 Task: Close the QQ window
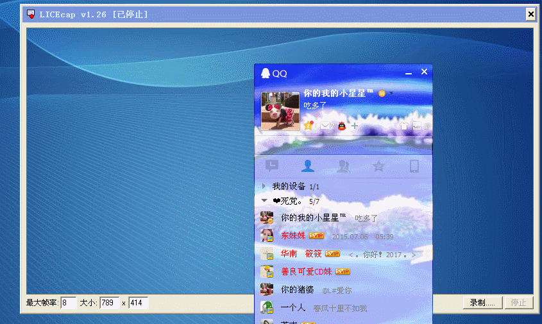click(x=424, y=72)
